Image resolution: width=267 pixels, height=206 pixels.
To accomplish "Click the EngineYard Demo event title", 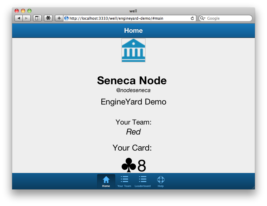I will click(x=133, y=102).
